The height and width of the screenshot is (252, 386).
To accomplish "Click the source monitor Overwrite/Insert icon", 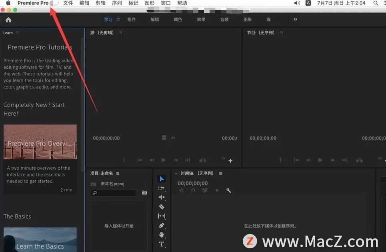I will 203,160.
